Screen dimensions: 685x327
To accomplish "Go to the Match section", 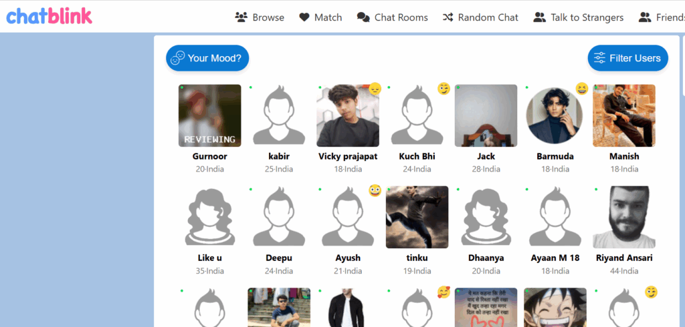I will click(320, 17).
